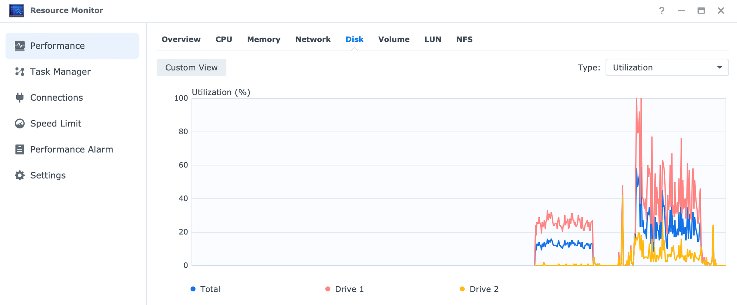Open Settings from the sidebar
737x305 pixels.
[72, 175]
